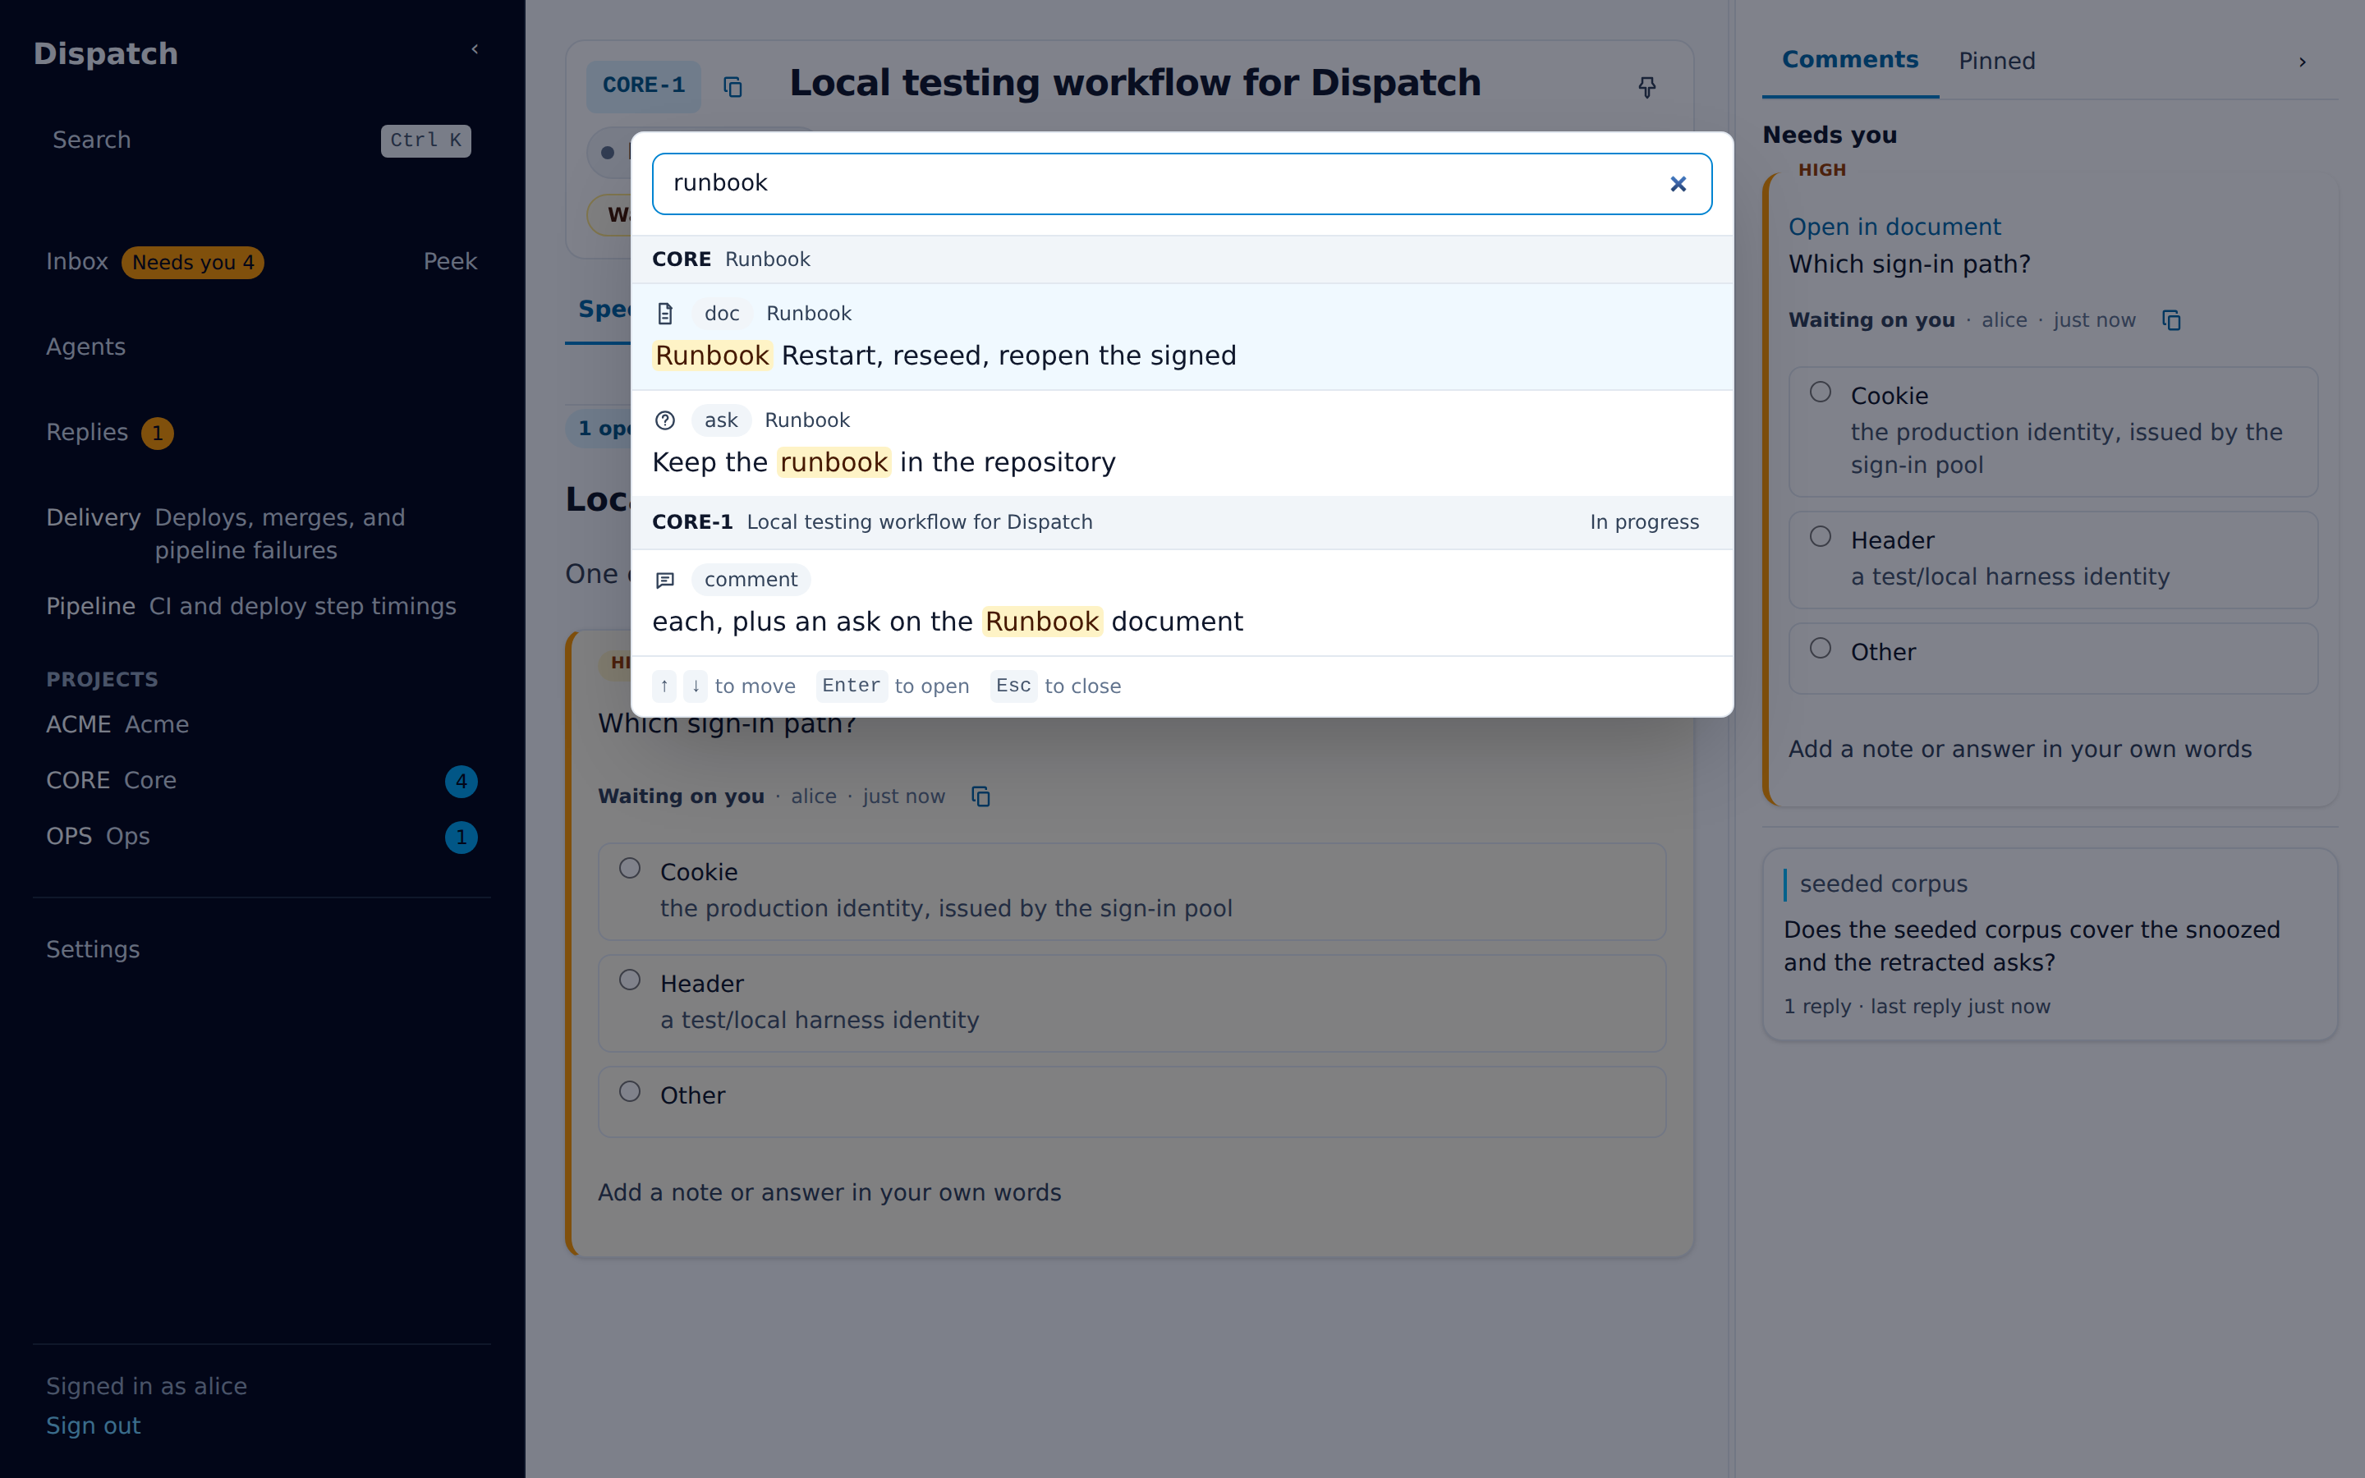The image size is (2365, 1478).
Task: Click the document icon on Runbook doc result
Action: tap(665, 314)
